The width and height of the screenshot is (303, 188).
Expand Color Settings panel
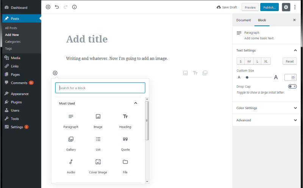(267, 108)
